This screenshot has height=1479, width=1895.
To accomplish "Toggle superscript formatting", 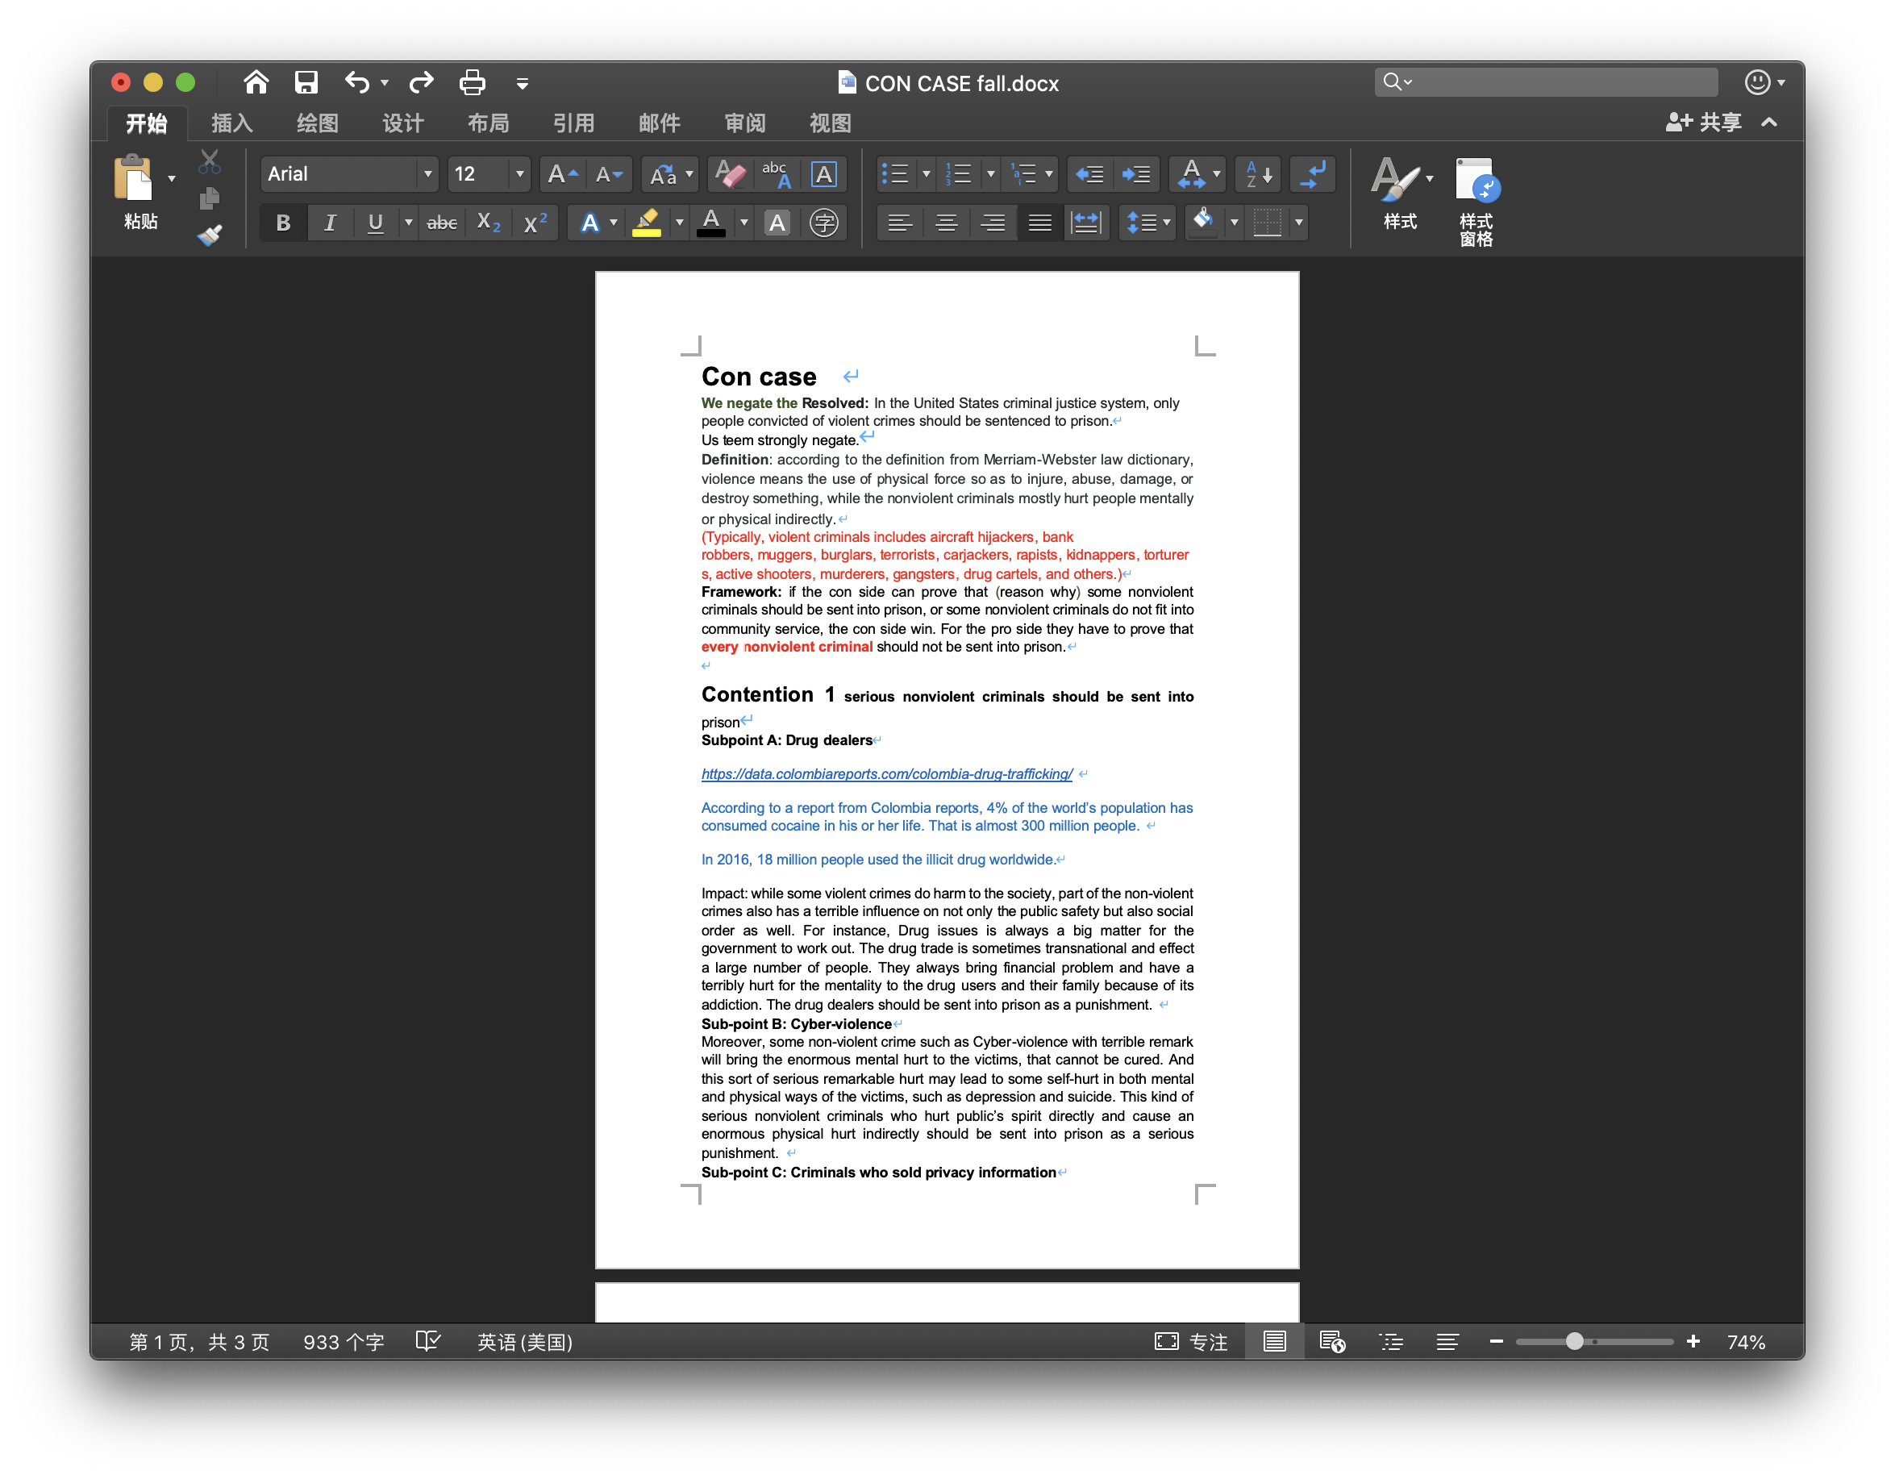I will (535, 223).
